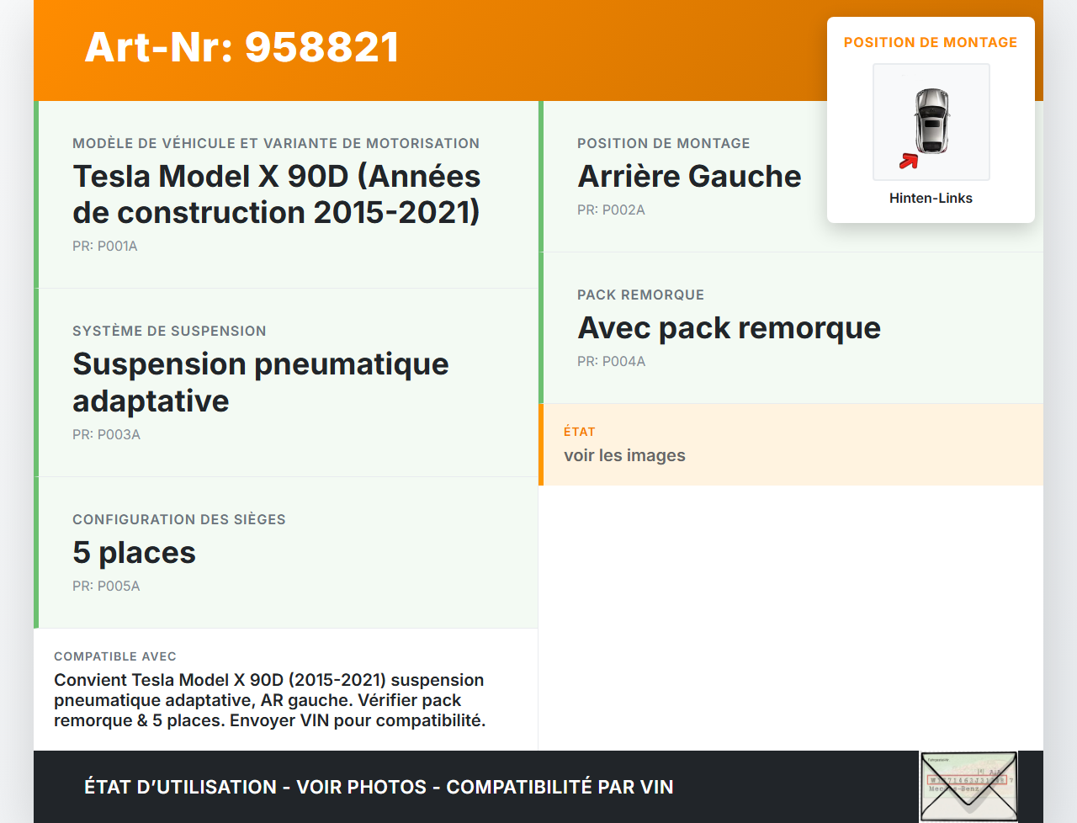Viewport: 1077px width, 823px height.
Task: Click the 'PR: P004A' code
Action: point(611,361)
